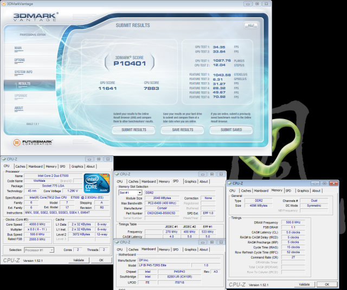Select Graphics tab in CPU-Z Memory window
Viewport: 347px width, 290px height.
coord(303,190)
